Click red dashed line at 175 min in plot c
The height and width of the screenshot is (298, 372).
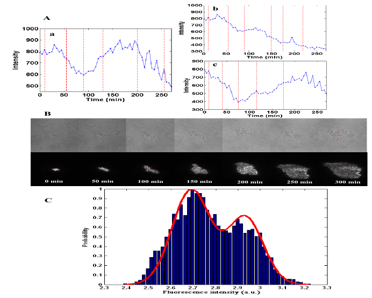click(x=283, y=85)
